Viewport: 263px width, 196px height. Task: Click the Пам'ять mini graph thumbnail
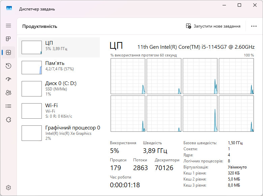point(32,67)
